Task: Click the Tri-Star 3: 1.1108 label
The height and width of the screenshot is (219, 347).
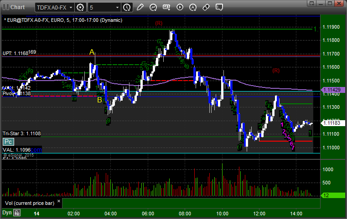Action: click(x=22, y=133)
